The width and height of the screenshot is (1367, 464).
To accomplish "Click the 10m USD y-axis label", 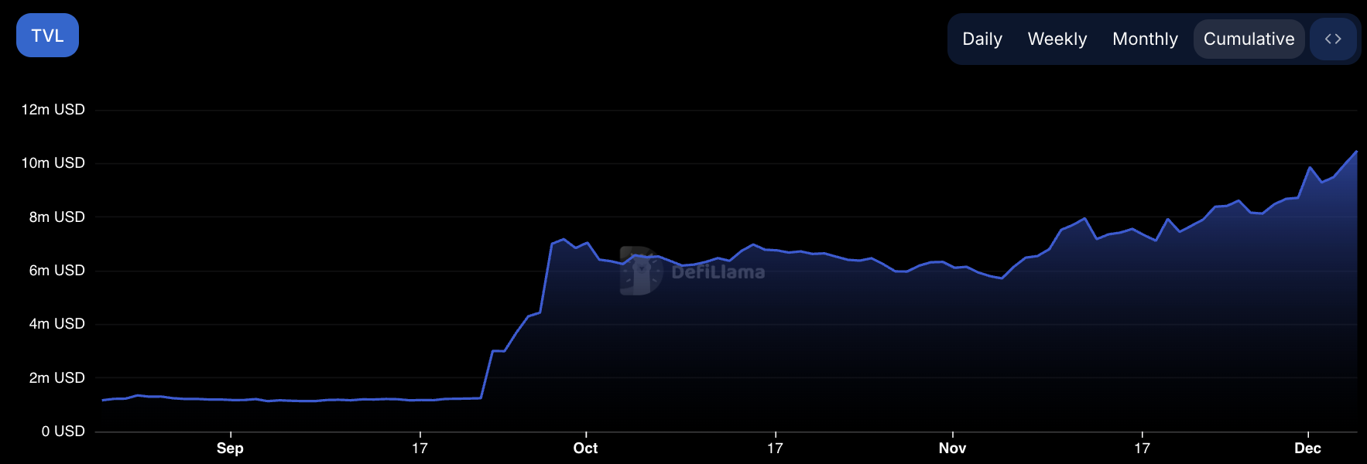I will point(53,163).
